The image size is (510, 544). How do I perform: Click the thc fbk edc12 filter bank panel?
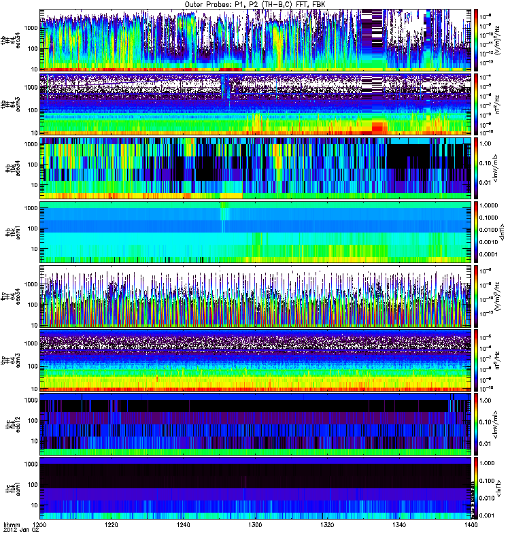point(255,424)
